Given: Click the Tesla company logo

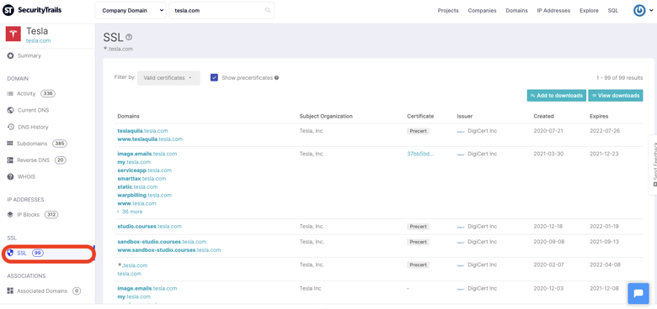Looking at the screenshot, I should pyautogui.click(x=13, y=34).
